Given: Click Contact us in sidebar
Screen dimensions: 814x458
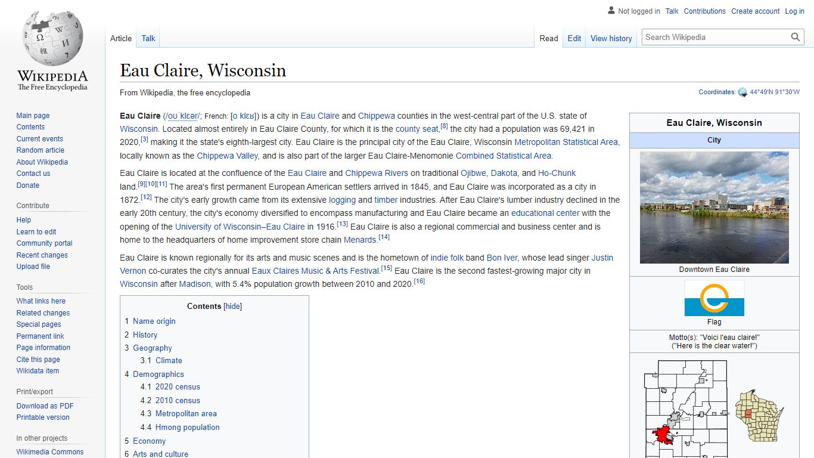Looking at the screenshot, I should click(x=33, y=174).
